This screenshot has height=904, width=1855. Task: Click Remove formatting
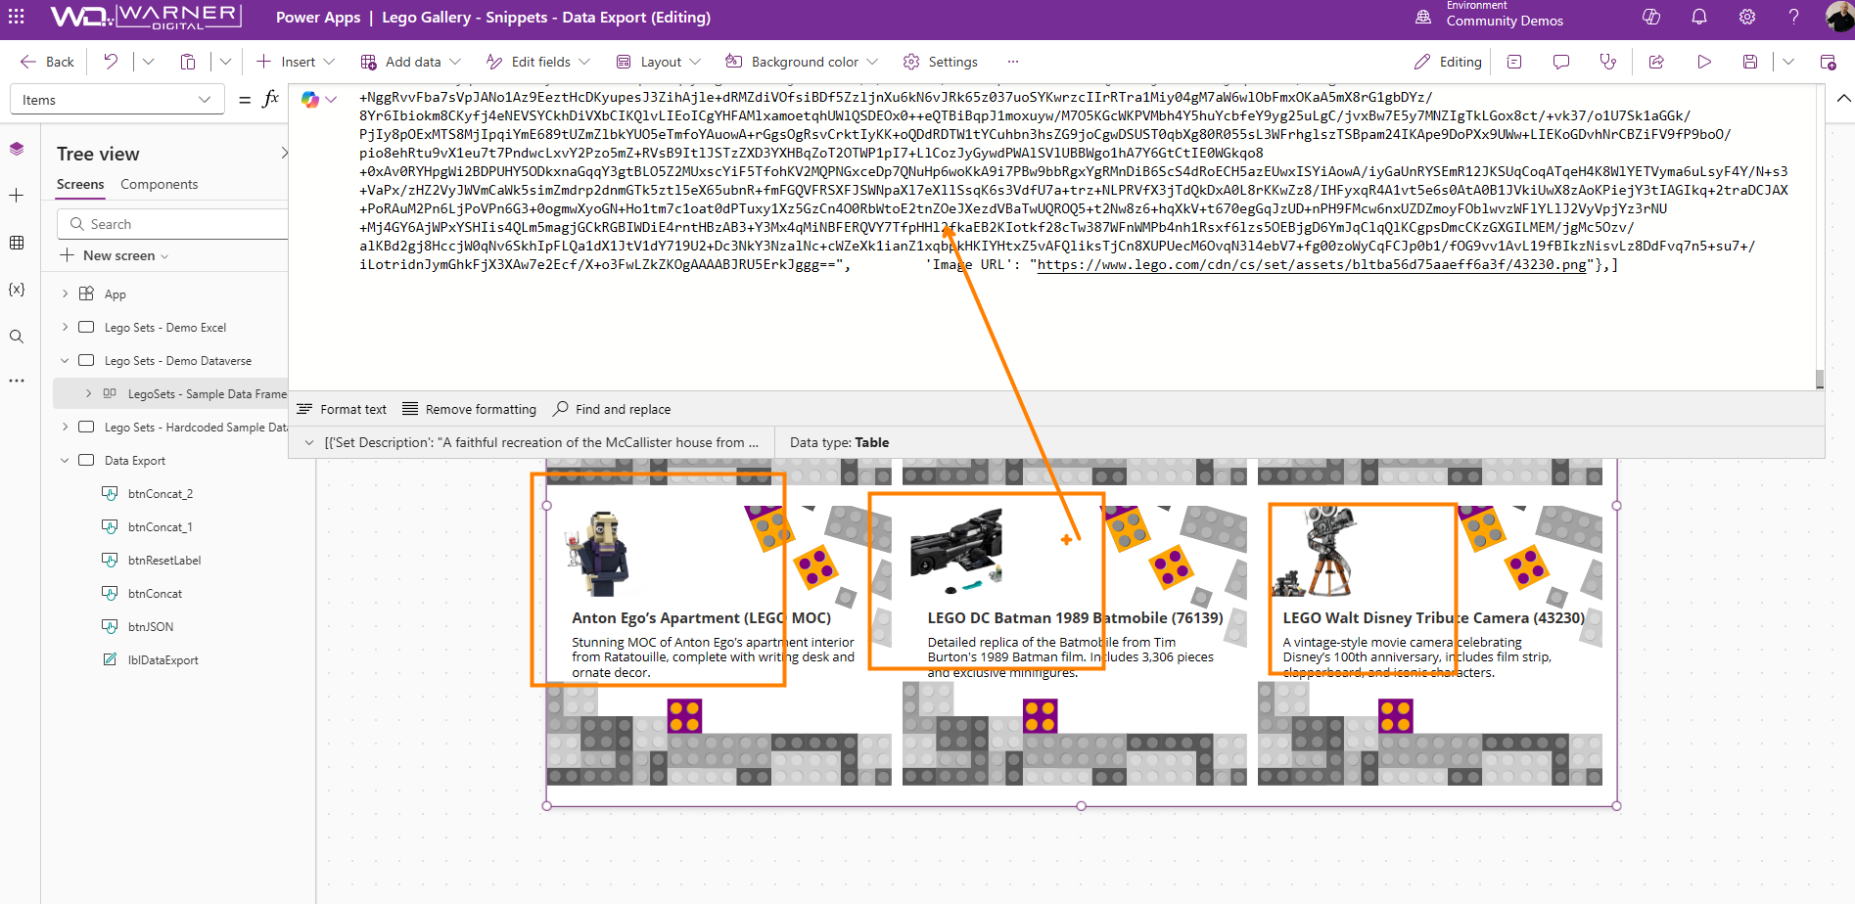coord(470,409)
